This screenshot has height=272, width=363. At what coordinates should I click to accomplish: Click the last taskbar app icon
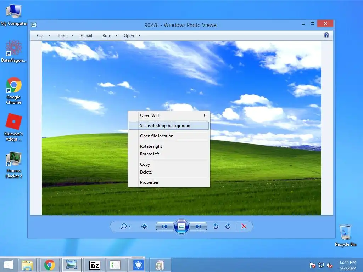click(x=160, y=265)
